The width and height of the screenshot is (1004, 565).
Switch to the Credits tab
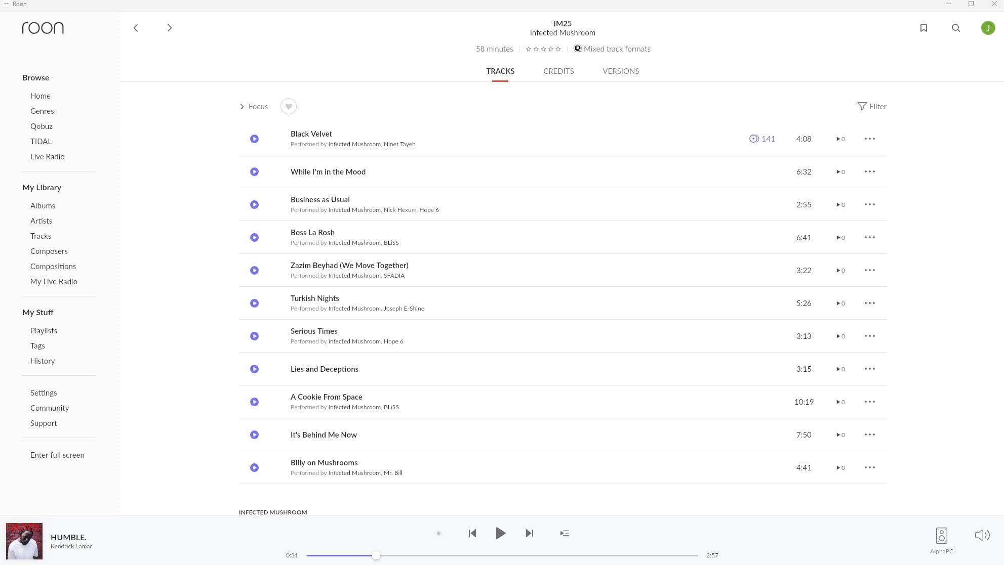558,71
